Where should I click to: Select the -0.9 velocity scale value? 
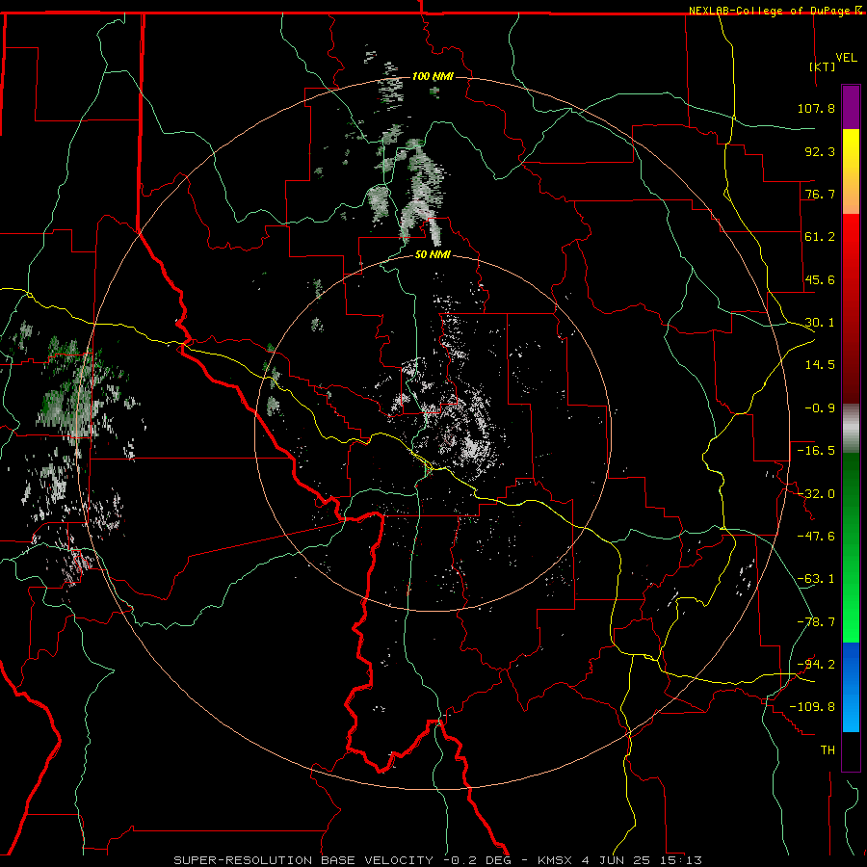tap(820, 408)
